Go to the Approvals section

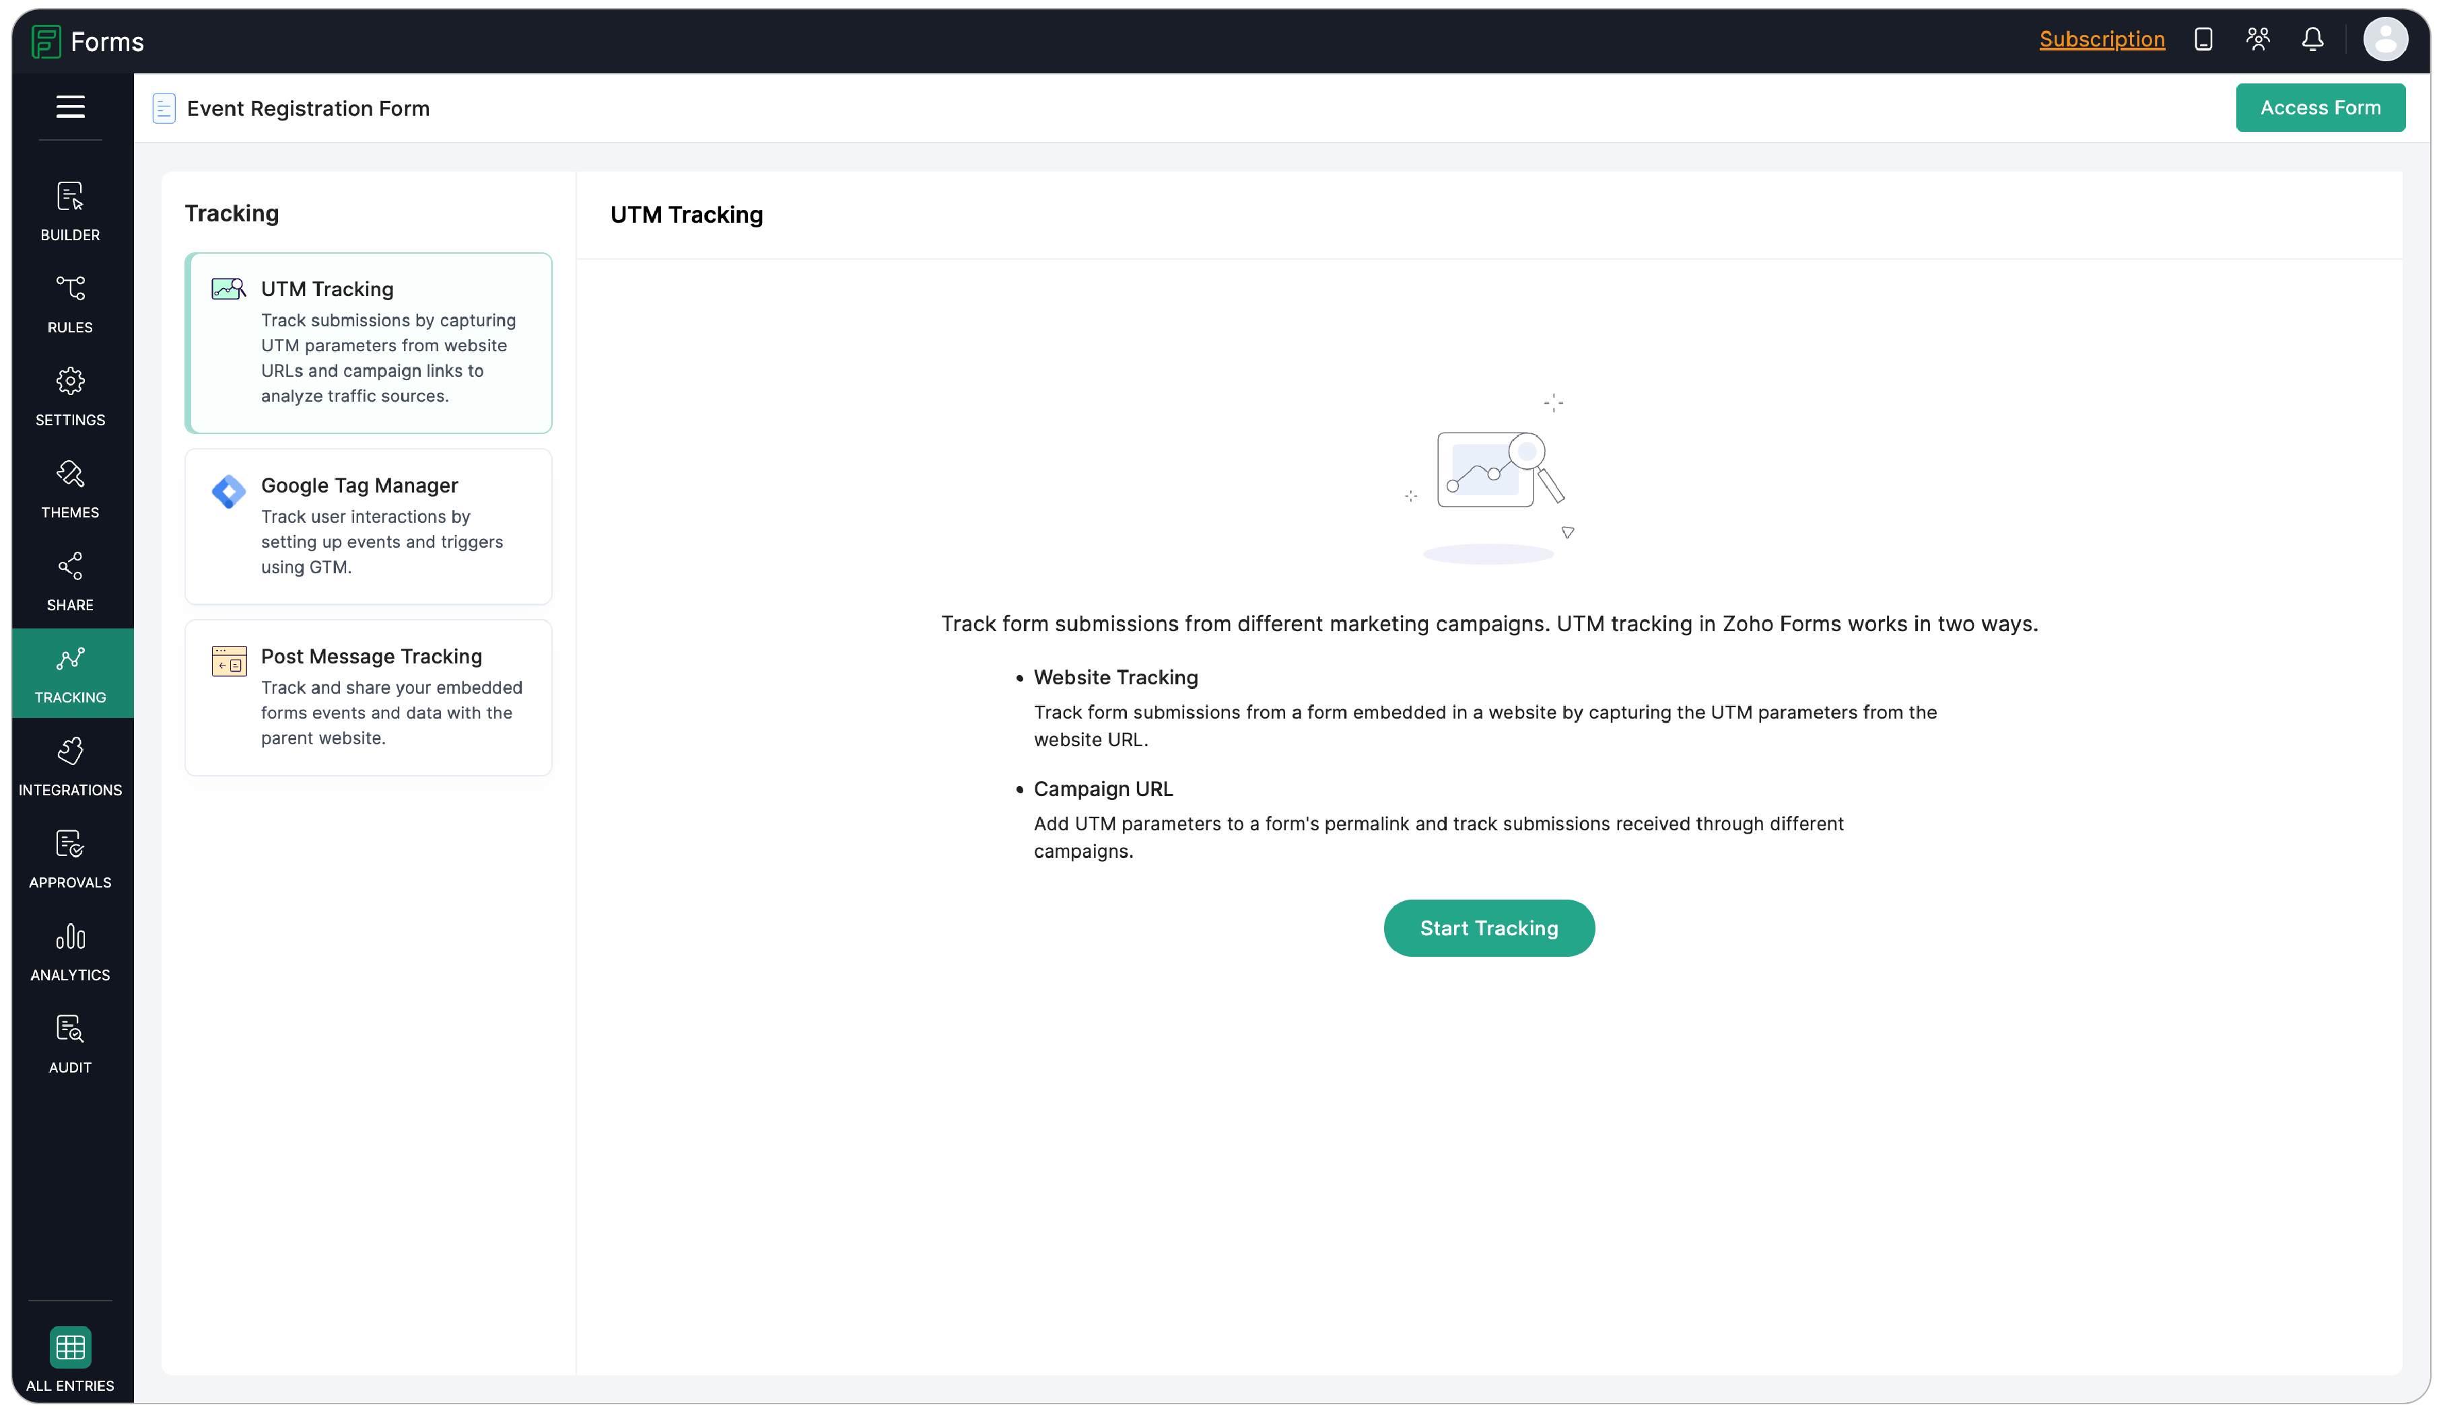(x=70, y=860)
